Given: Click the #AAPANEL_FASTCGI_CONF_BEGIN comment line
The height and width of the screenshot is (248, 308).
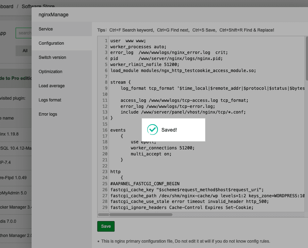Looking at the screenshot, I should pyautogui.click(x=145, y=184).
